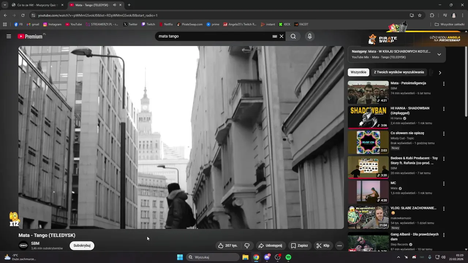Screen dimensions: 468x263
Task: Run search with the magnifier button
Action: click(x=293, y=36)
